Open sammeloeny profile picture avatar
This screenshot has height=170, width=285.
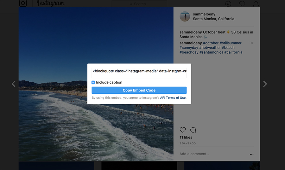click(x=185, y=16)
